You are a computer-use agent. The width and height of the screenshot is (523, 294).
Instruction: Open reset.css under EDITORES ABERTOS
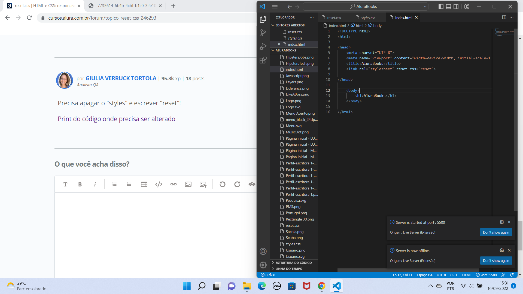click(295, 32)
